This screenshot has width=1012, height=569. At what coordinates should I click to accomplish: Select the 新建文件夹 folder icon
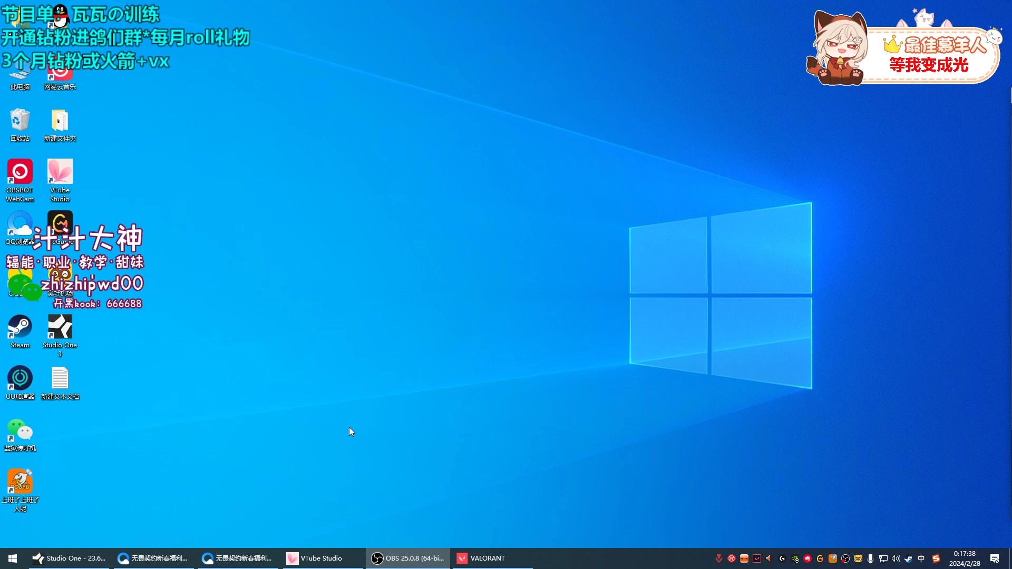[x=60, y=125]
